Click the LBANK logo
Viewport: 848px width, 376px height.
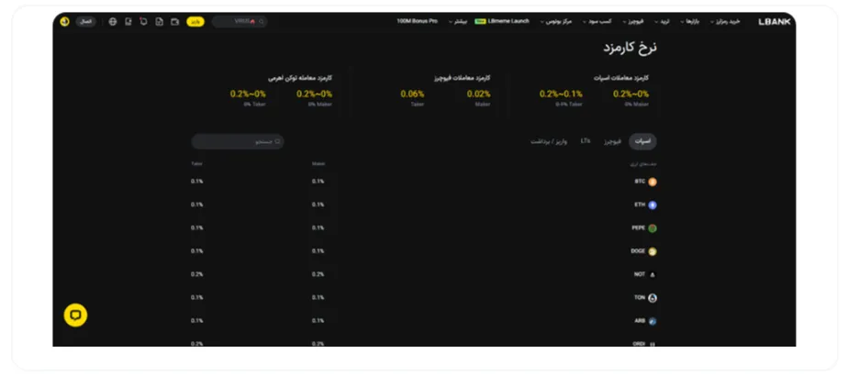pos(774,21)
